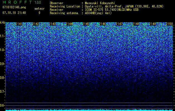Click the 2147 time marker
The width and height of the screenshot is (175, 111).
tap(119, 24)
